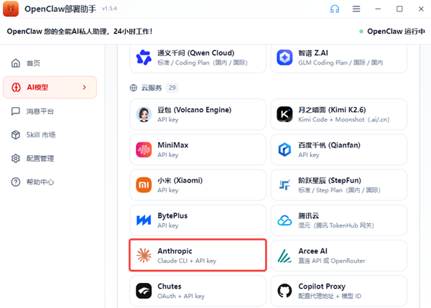Click the chat bubble icon for 消息平台

16,111
